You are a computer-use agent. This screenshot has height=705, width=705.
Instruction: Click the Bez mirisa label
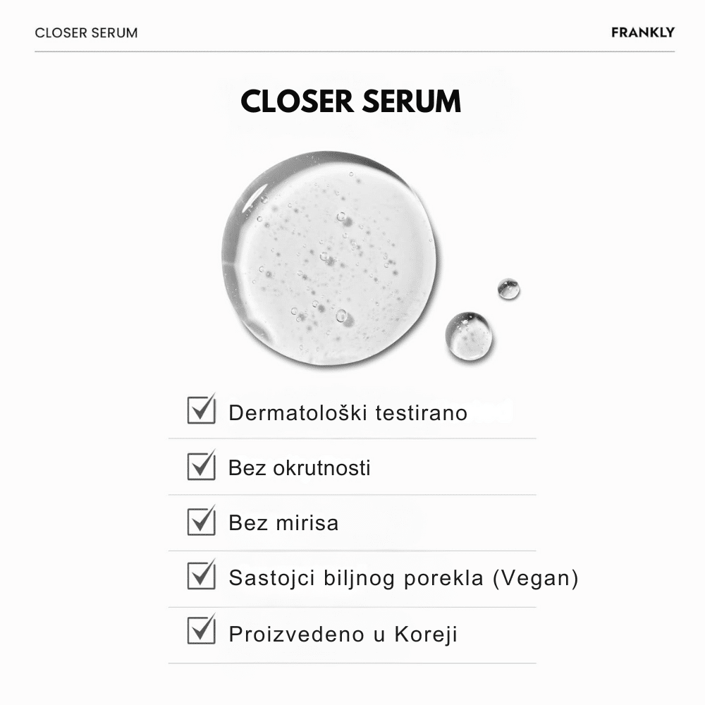[x=283, y=523]
